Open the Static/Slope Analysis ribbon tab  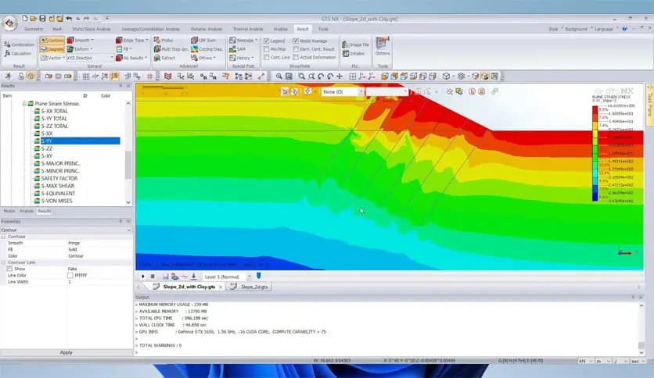[x=92, y=29]
